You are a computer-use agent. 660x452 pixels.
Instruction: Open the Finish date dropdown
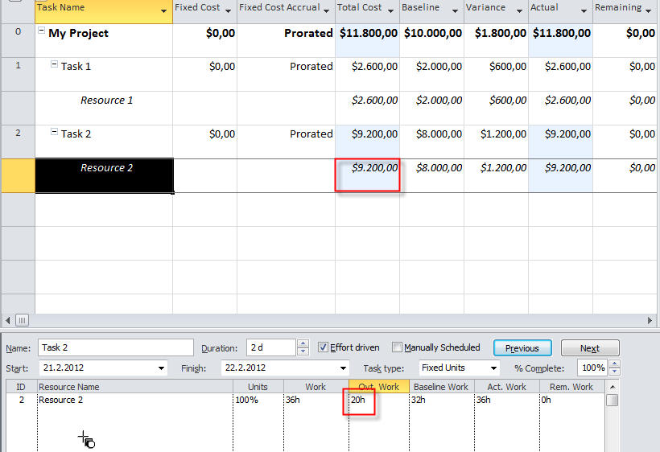[321, 368]
